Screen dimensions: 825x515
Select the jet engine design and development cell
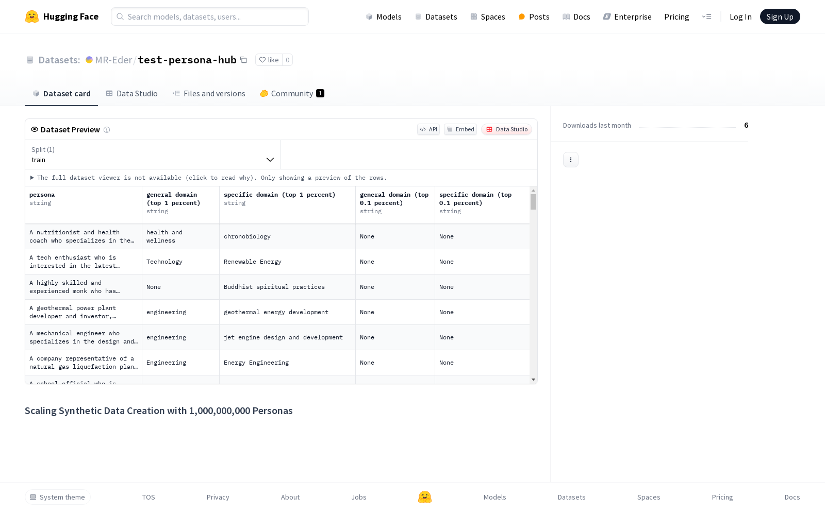click(x=287, y=337)
